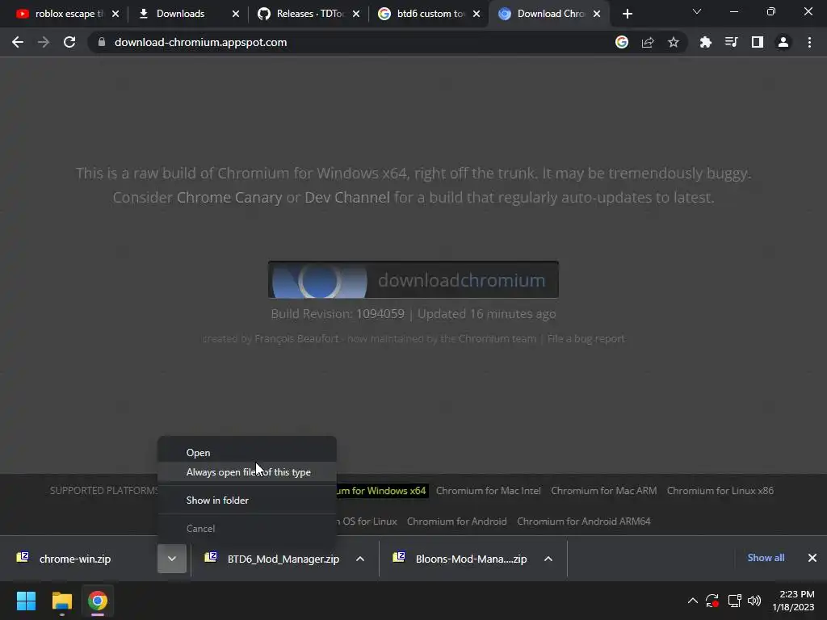The image size is (827, 620).
Task: Expand Bloons-Mod-Mana....zip options arrow
Action: pos(548,559)
